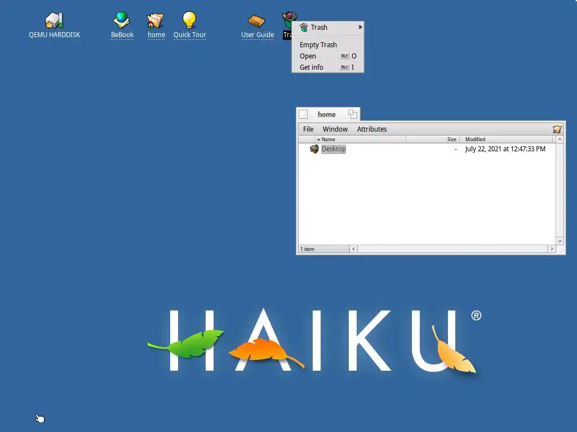Click the home window title tab
The height and width of the screenshot is (432, 577).
tap(326, 115)
